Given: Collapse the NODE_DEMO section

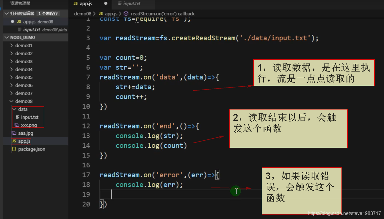Looking at the screenshot, I should tap(7, 37).
